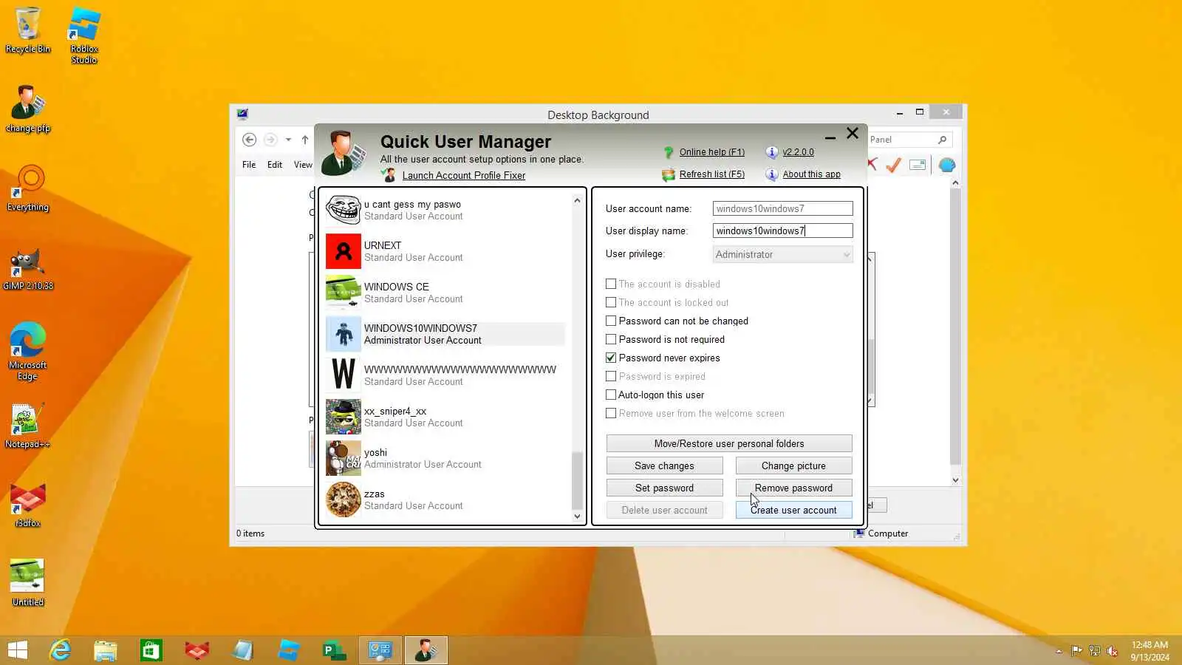Select the r3dfox desktop shortcut
Image resolution: width=1182 pixels, height=665 pixels.
[28, 505]
